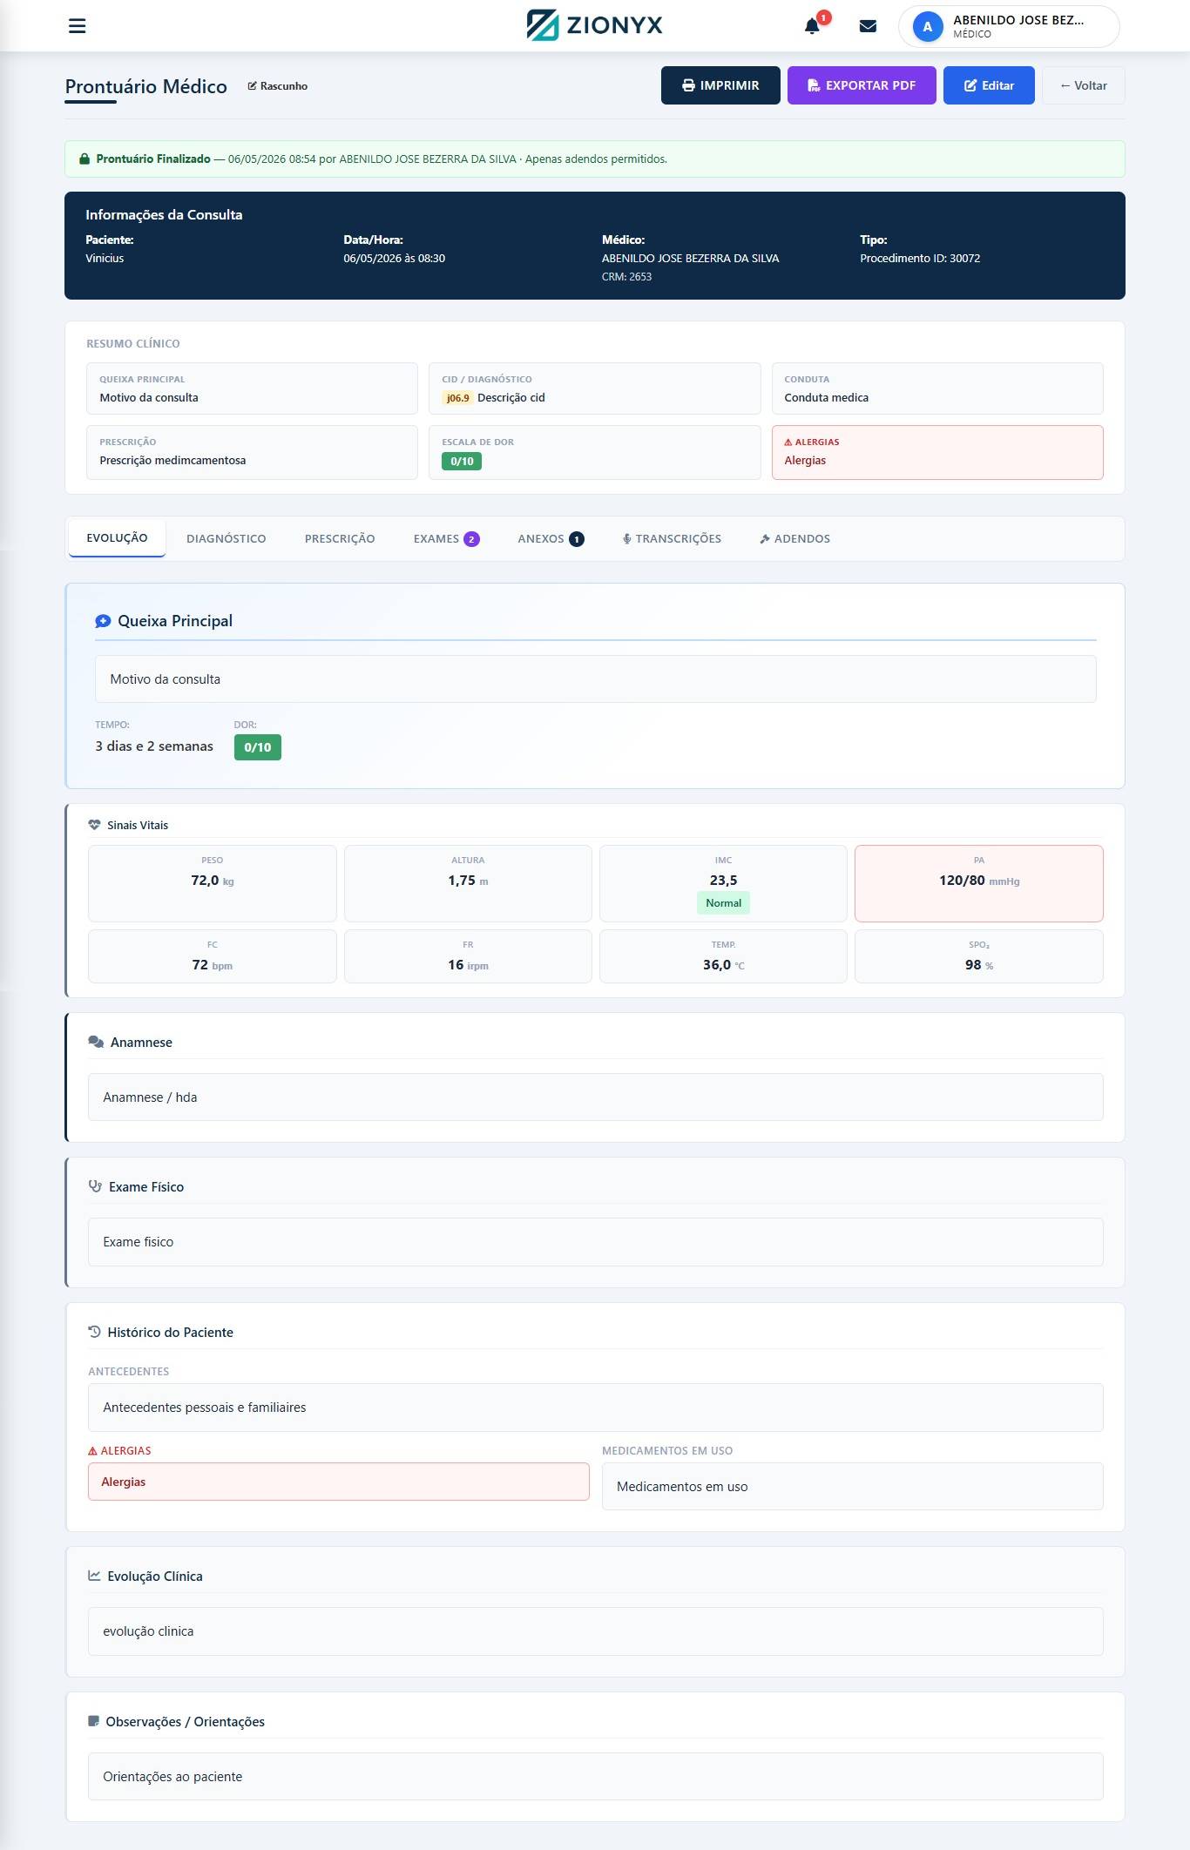This screenshot has height=1850, width=1190.
Task: Open the Transcrições tab
Action: [672, 539]
